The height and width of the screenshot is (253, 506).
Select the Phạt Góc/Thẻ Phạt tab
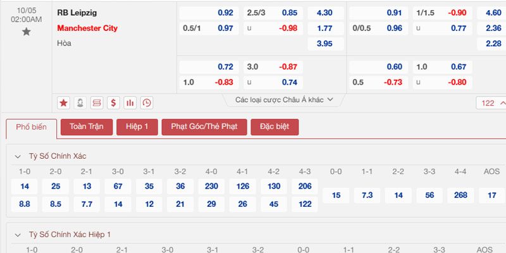[204, 127]
